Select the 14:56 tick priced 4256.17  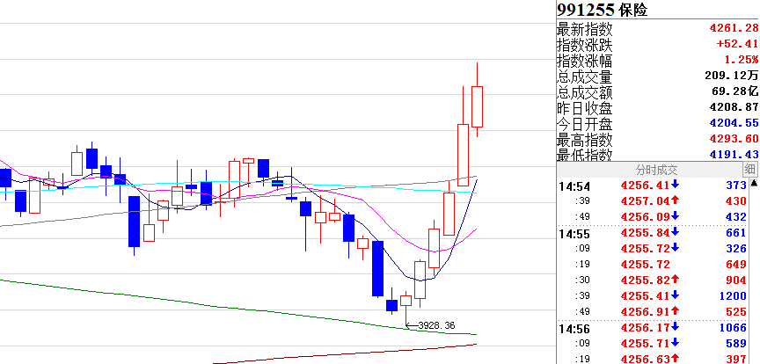pos(653,328)
